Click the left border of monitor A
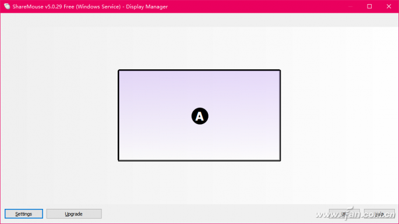 click(119, 115)
